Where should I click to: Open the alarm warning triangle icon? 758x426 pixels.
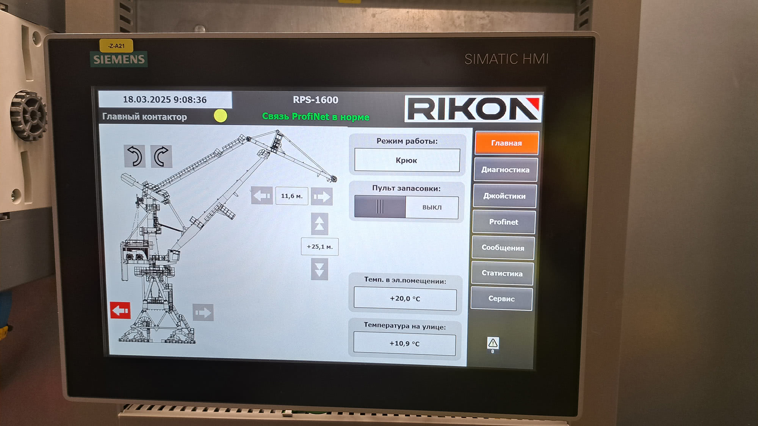[x=493, y=343]
